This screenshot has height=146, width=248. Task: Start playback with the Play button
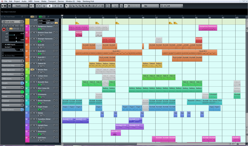(55, 6)
